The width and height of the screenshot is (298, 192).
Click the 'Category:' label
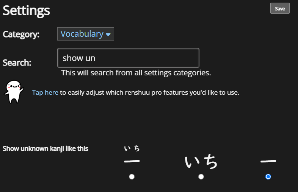(x=21, y=34)
